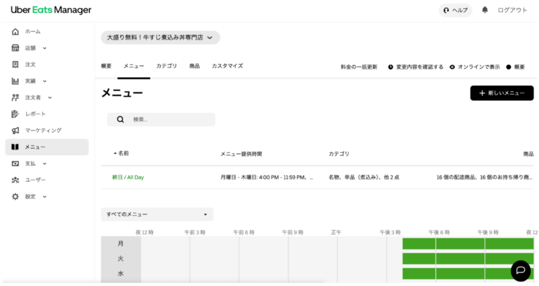
Task: Switch to the カテゴリ tab
Action: pyautogui.click(x=166, y=66)
